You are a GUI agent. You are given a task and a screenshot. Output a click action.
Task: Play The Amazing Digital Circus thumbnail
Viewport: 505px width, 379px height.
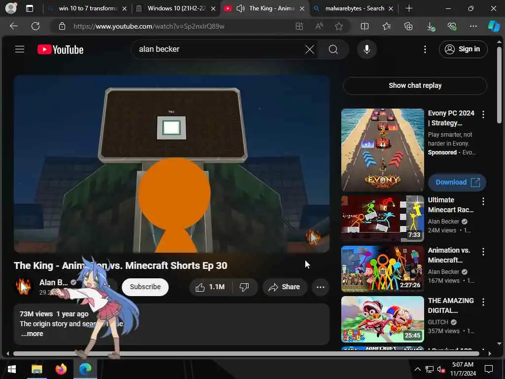pyautogui.click(x=383, y=319)
